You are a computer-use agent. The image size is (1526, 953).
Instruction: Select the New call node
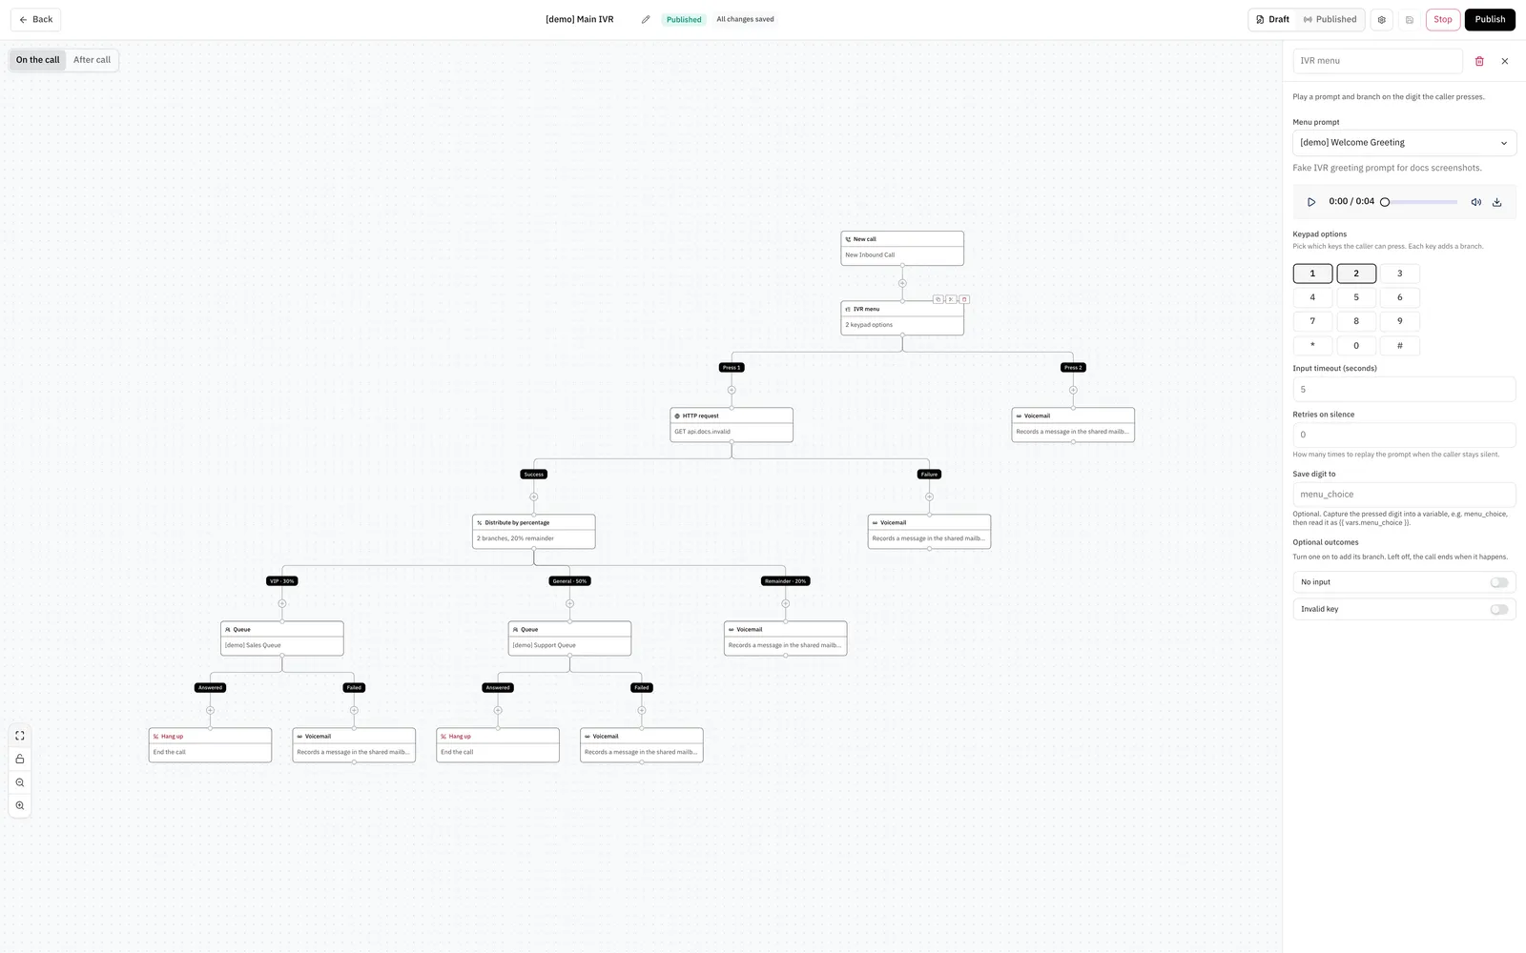coord(902,248)
